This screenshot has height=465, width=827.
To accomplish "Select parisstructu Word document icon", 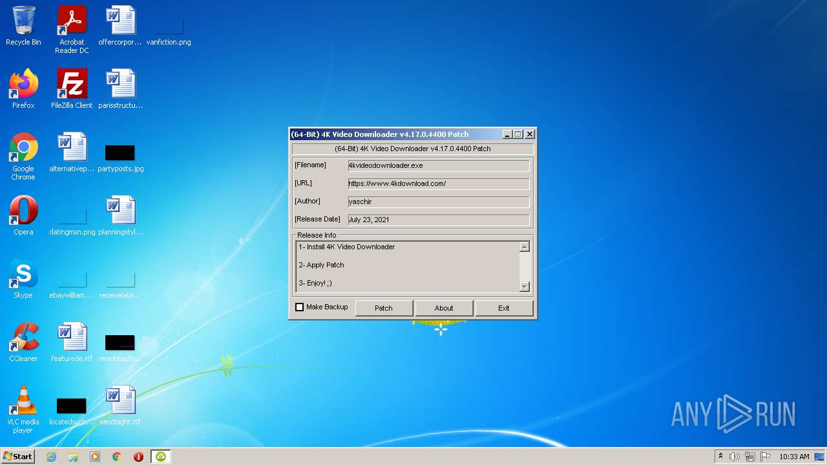I will pos(120,89).
